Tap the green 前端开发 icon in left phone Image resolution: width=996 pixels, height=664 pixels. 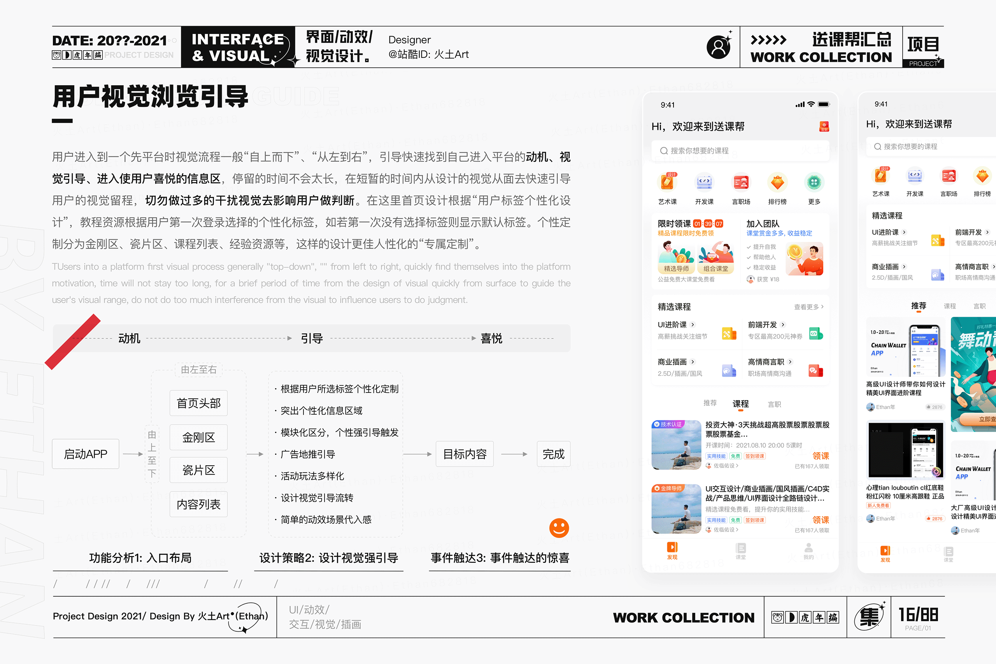pyautogui.click(x=815, y=333)
